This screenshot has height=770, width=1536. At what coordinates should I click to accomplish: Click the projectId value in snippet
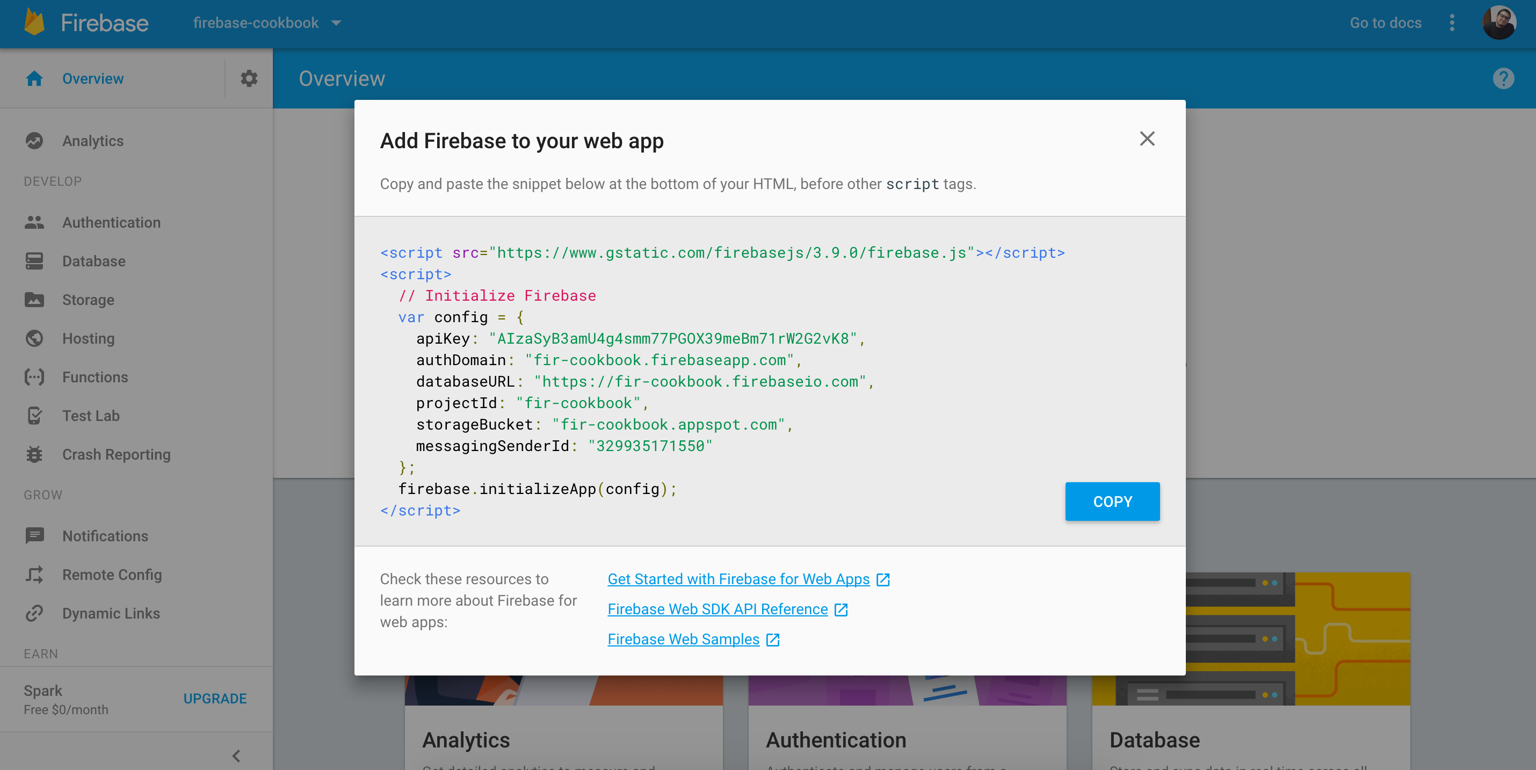coord(578,403)
